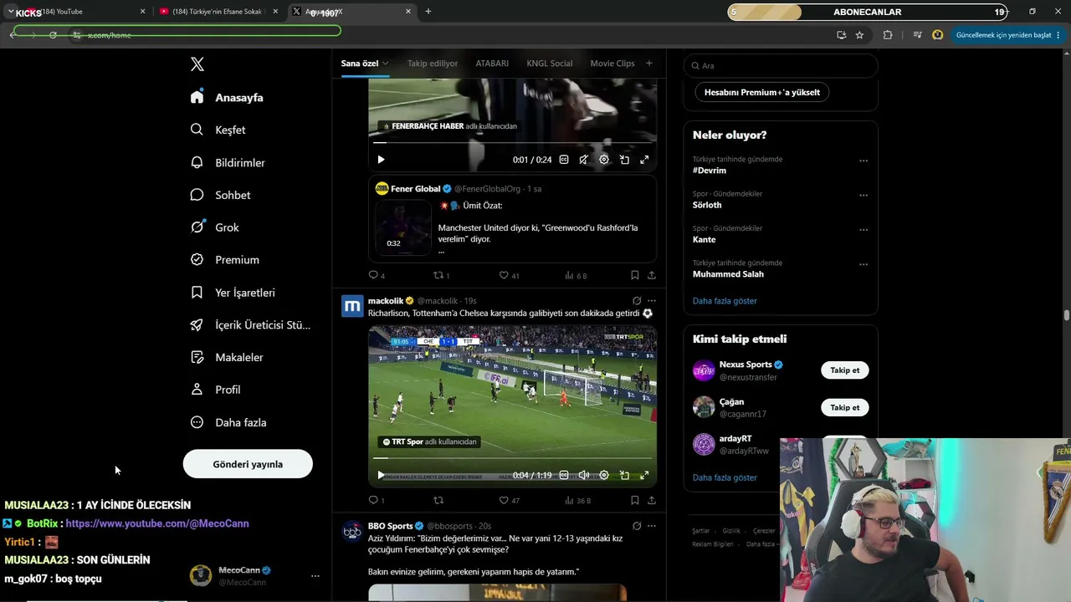Enable picture-in-picture on Fenerbahçe Haber video

(x=624, y=160)
